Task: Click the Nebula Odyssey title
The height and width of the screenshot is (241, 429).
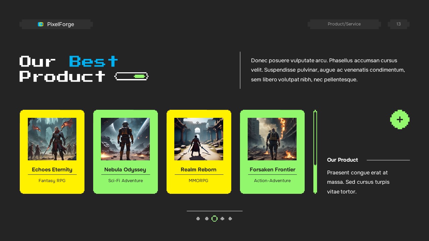Action: (125, 169)
